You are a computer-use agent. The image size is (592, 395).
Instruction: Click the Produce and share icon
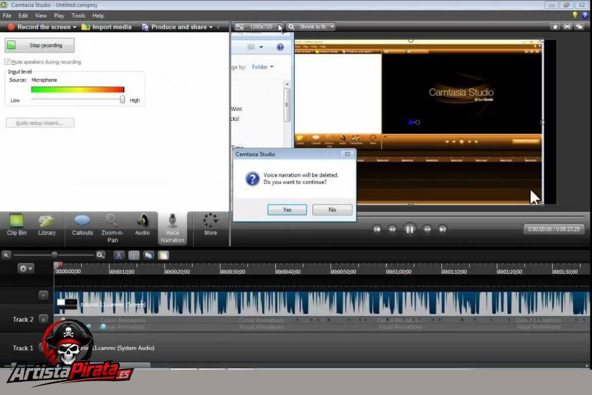[145, 27]
